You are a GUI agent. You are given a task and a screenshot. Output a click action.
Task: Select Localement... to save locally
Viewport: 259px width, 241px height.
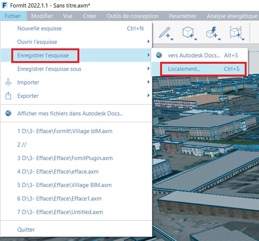(x=184, y=69)
